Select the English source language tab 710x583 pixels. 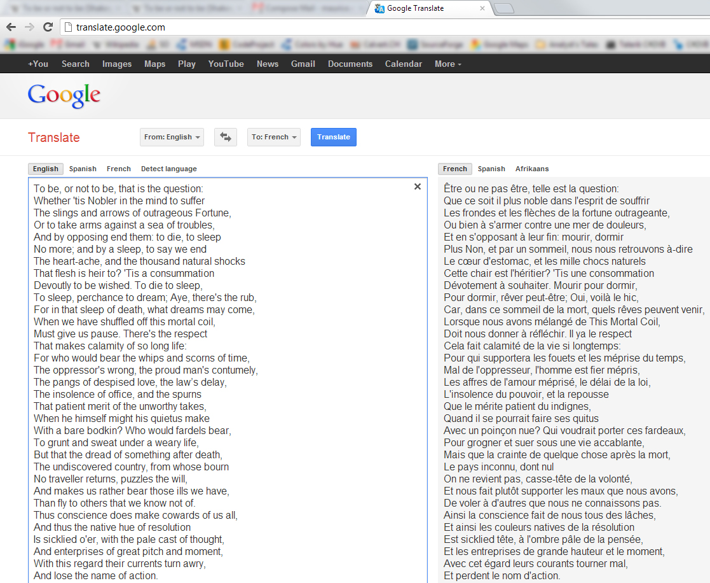(x=46, y=169)
